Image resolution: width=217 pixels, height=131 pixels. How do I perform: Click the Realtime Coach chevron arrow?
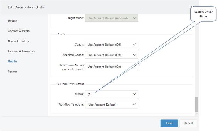[x=134, y=55]
